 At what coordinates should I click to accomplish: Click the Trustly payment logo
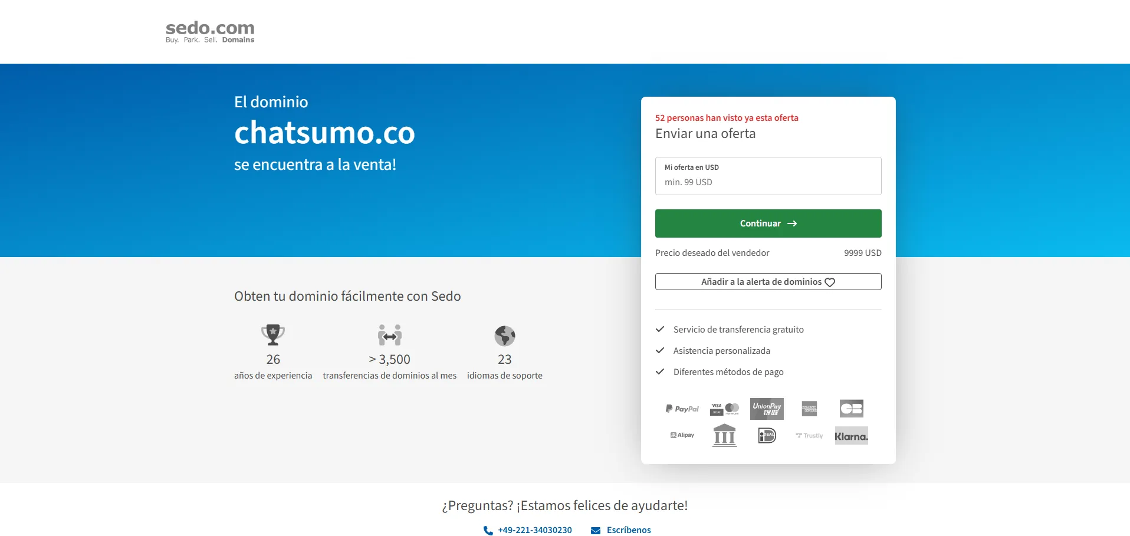point(809,436)
